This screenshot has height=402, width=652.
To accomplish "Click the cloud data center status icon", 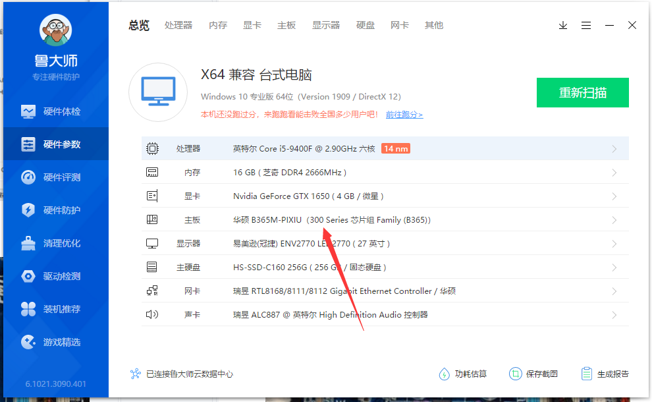I will [x=136, y=374].
